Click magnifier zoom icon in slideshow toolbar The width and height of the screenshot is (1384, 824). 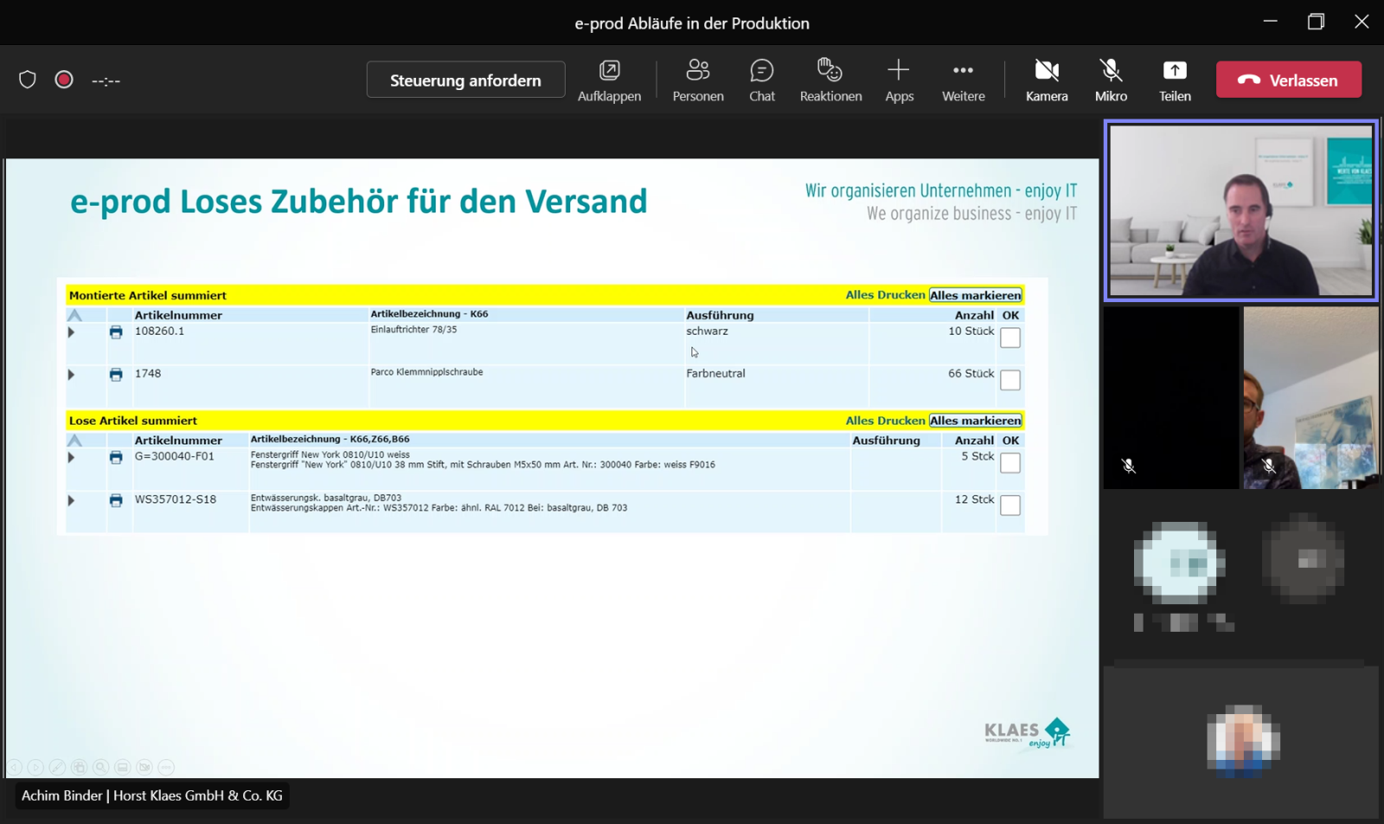(x=100, y=767)
